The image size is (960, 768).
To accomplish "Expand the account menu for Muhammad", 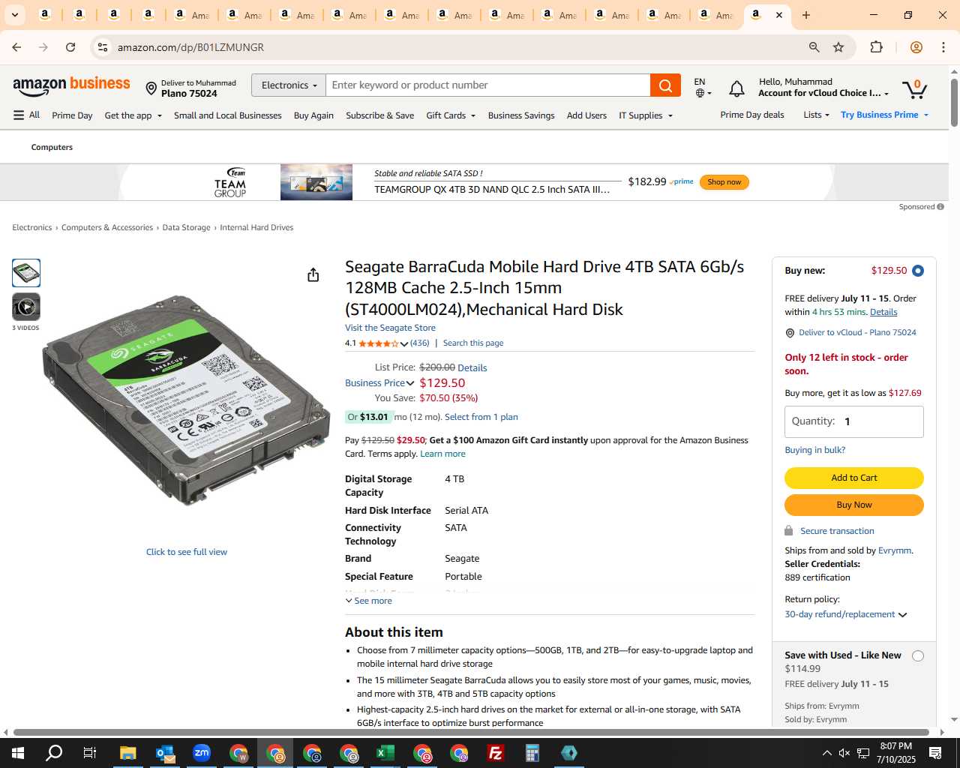I will pyautogui.click(x=823, y=87).
